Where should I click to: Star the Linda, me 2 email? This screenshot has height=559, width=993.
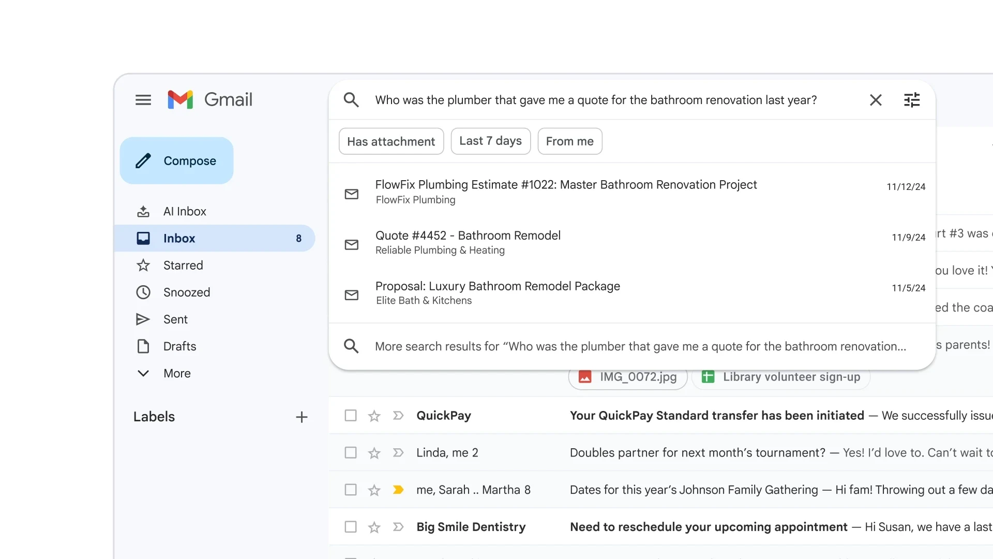pyautogui.click(x=374, y=453)
